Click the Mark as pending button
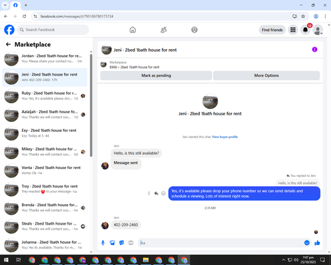Image resolution: width=331 pixels, height=265 pixels. coord(156,76)
